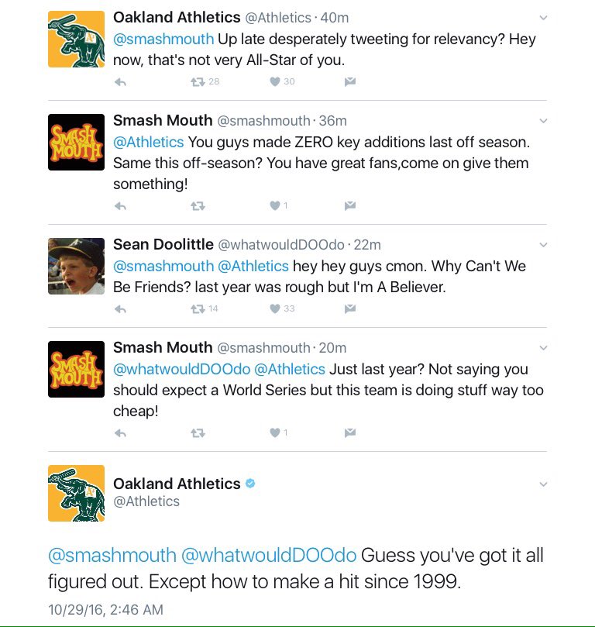Reply to the first Oakland Athletics tweet
This screenshot has width=595, height=627.
coord(120,82)
